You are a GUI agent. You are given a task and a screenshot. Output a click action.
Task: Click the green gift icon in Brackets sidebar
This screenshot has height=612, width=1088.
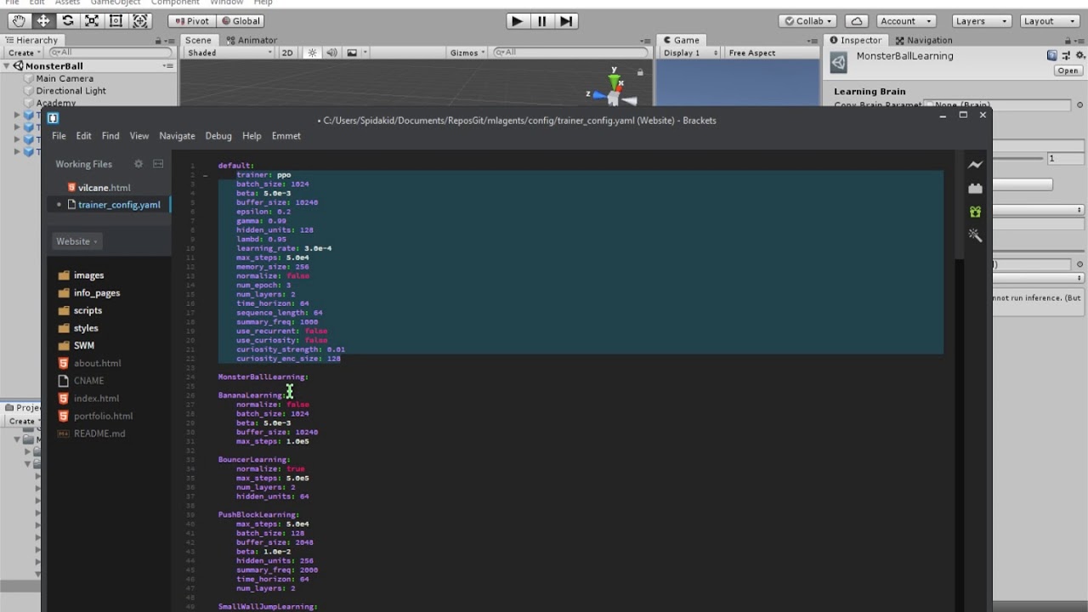click(x=975, y=212)
